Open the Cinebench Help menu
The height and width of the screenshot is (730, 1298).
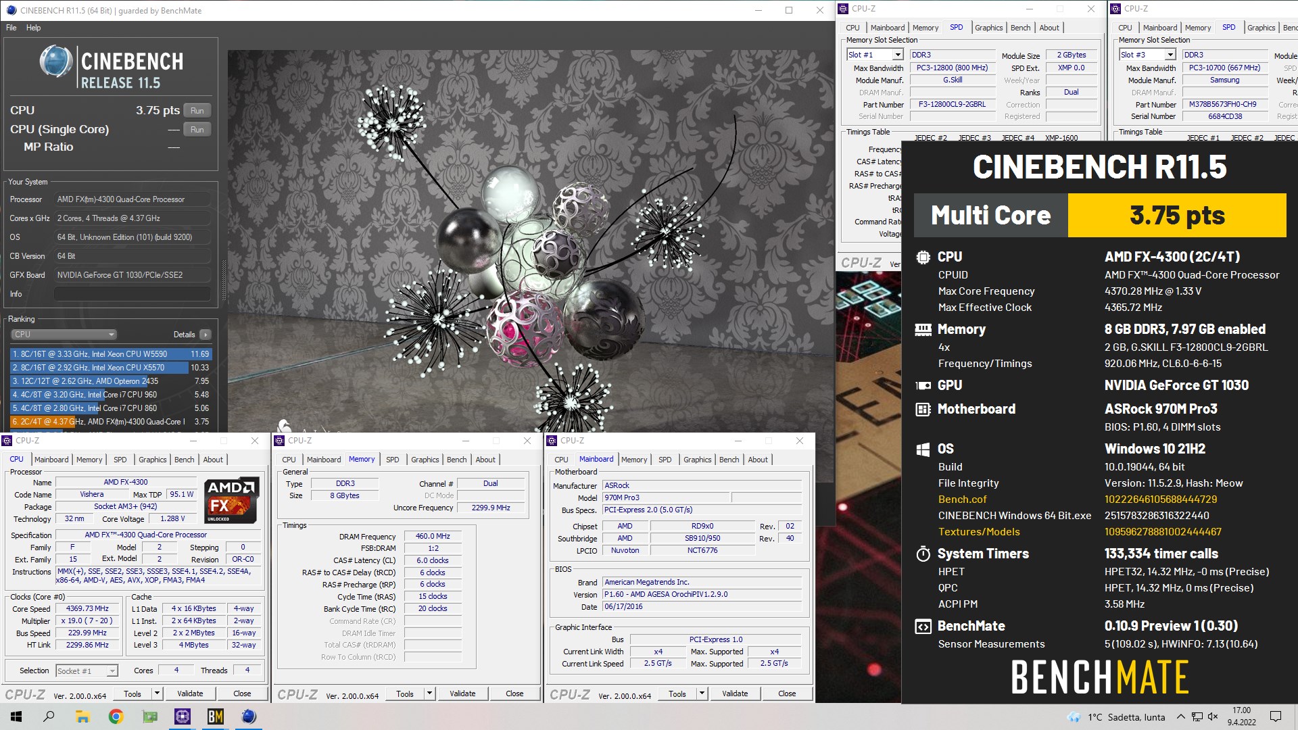point(33,28)
